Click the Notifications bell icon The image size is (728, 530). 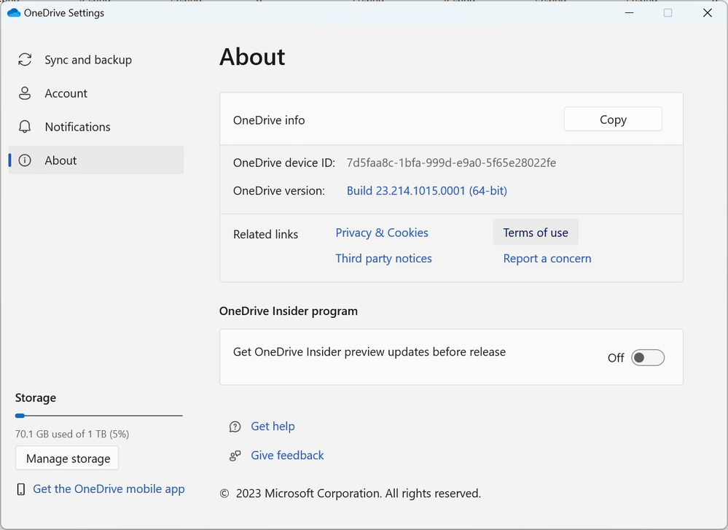[x=25, y=127]
